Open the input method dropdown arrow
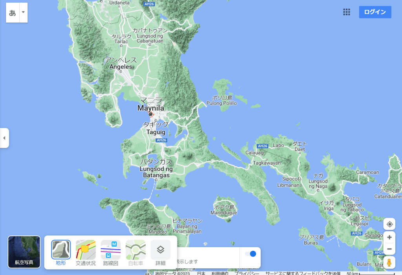 click(x=23, y=12)
